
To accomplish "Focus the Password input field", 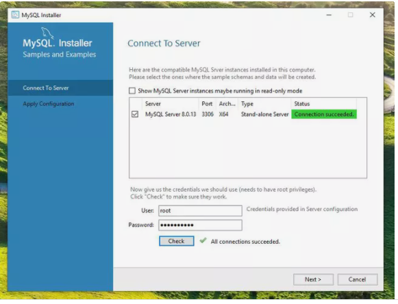I will pyautogui.click(x=200, y=225).
